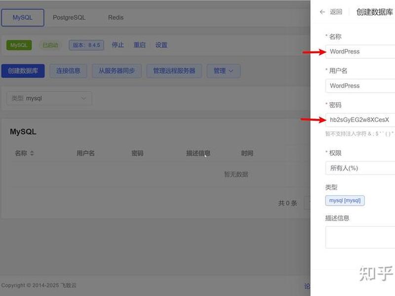The image size is (395, 296).
Task: Sort table by 名称 column arrows
Action: tap(32, 153)
